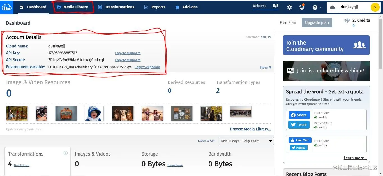Open the Join live onboarding webinar banner
This screenshot has height=176, width=383.
click(326, 71)
